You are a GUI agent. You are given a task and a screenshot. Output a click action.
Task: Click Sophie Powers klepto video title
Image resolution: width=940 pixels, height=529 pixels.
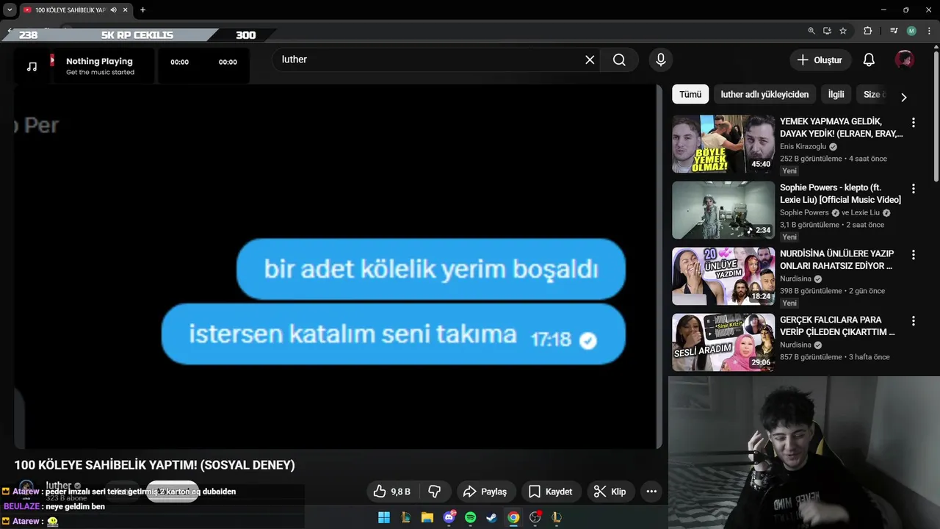click(840, 194)
